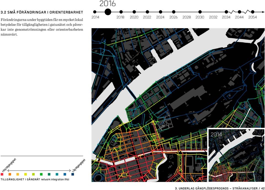Select the dark navy legend swatch

pyautogui.click(x=73, y=174)
